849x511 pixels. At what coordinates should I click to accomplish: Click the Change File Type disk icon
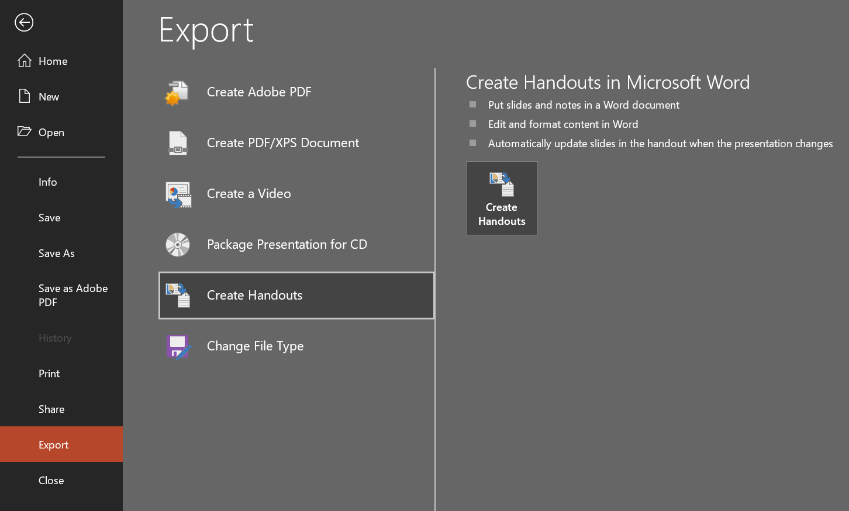click(178, 346)
